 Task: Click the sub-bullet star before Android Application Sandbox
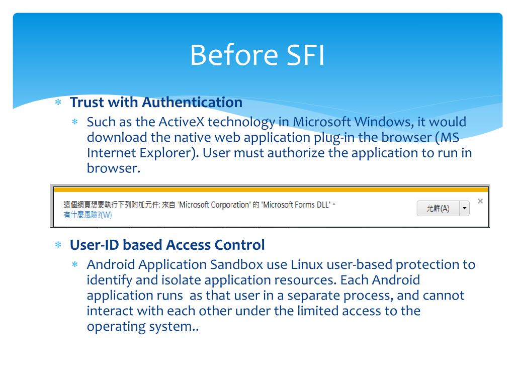click(75, 264)
